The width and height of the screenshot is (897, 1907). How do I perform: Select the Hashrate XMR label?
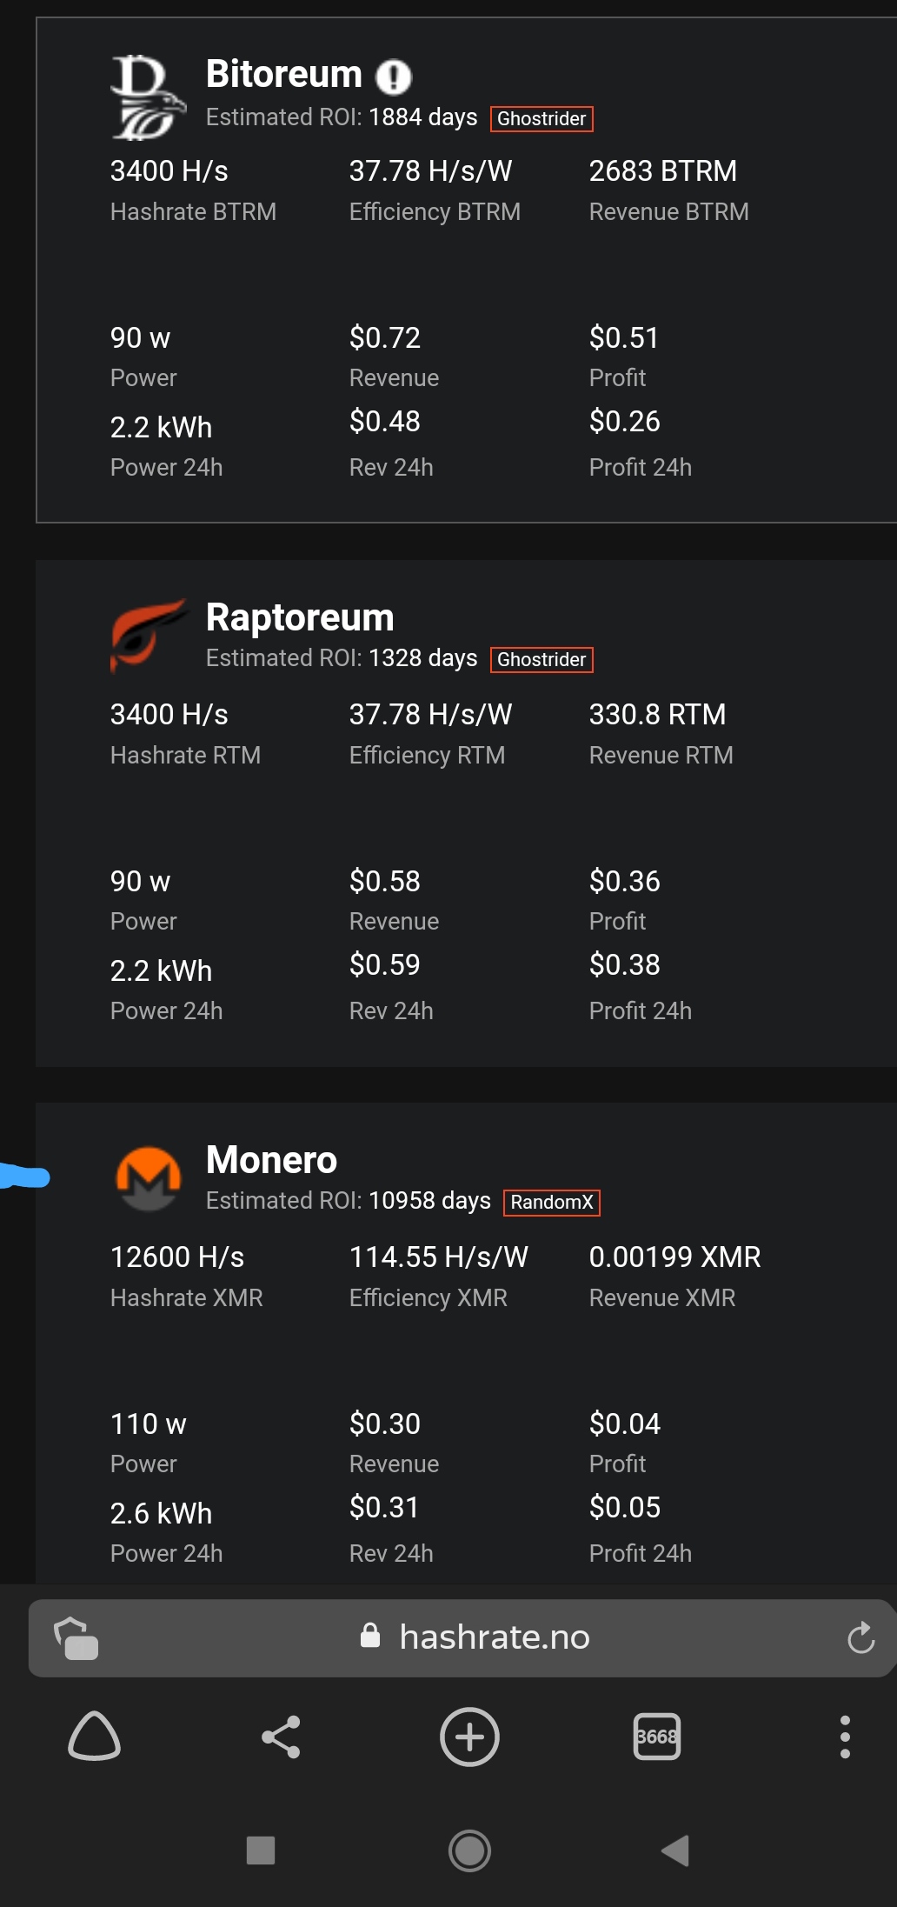pyautogui.click(x=186, y=1298)
